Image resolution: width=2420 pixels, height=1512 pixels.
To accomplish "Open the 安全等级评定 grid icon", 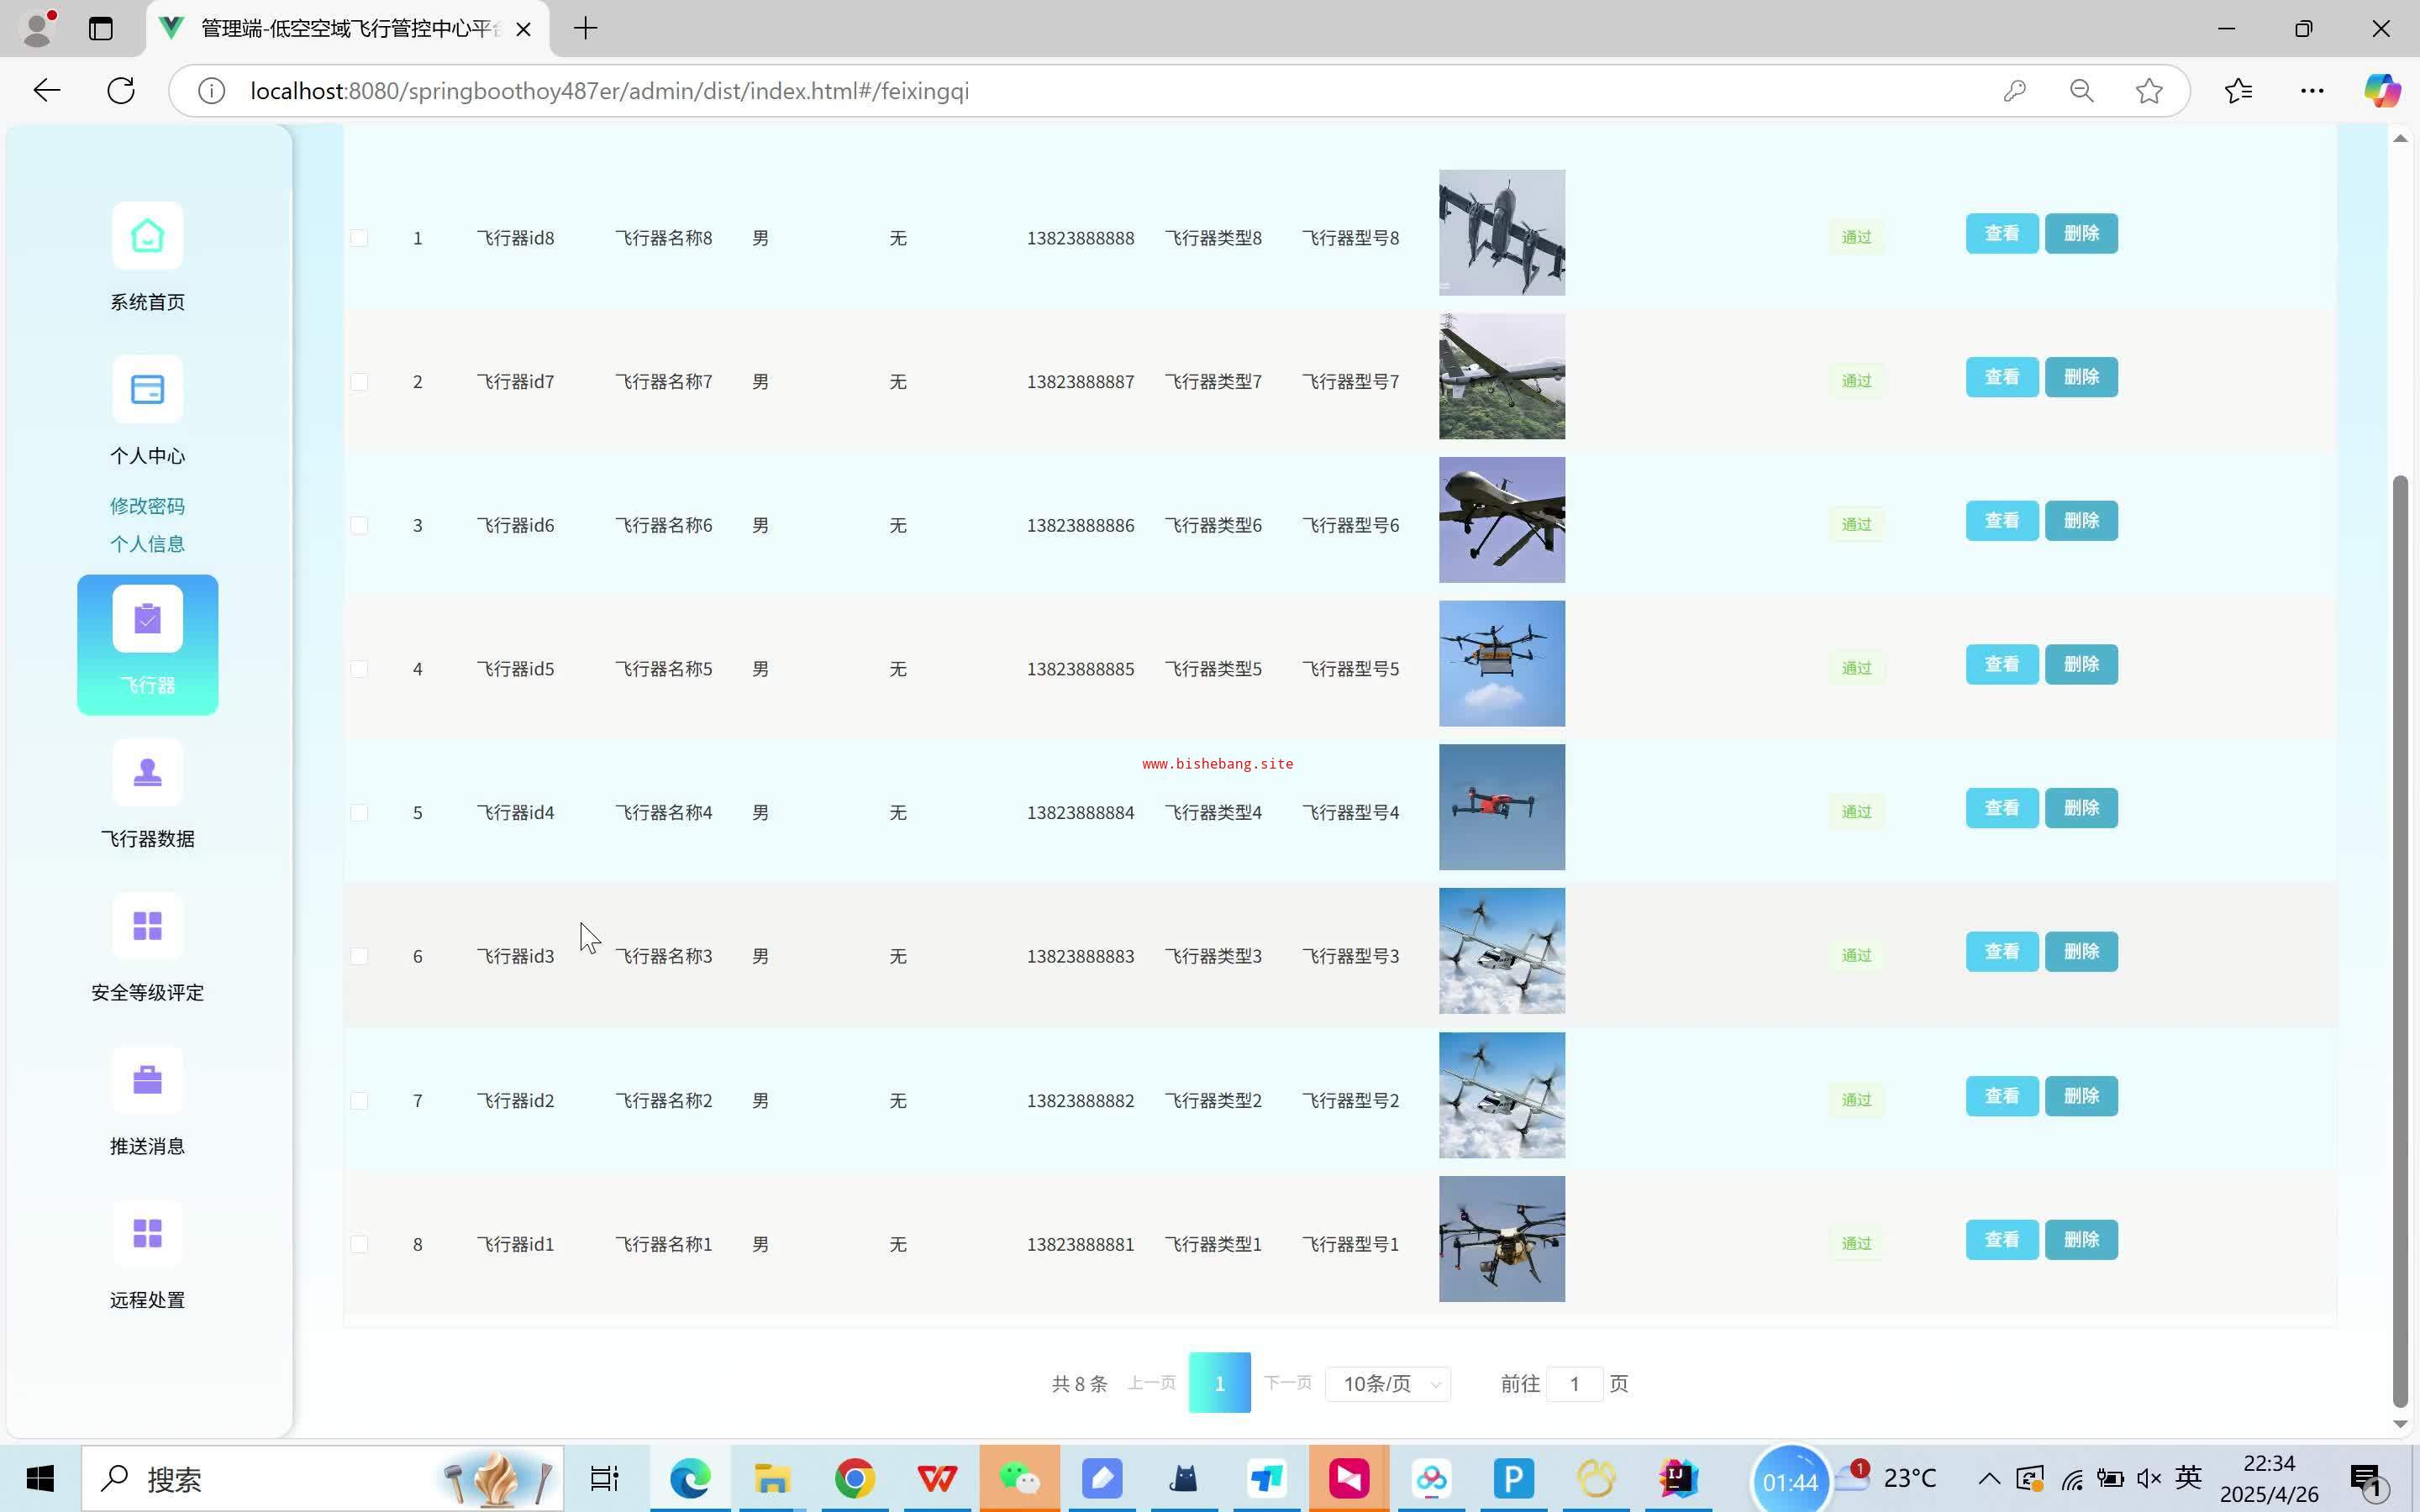I will (147, 926).
